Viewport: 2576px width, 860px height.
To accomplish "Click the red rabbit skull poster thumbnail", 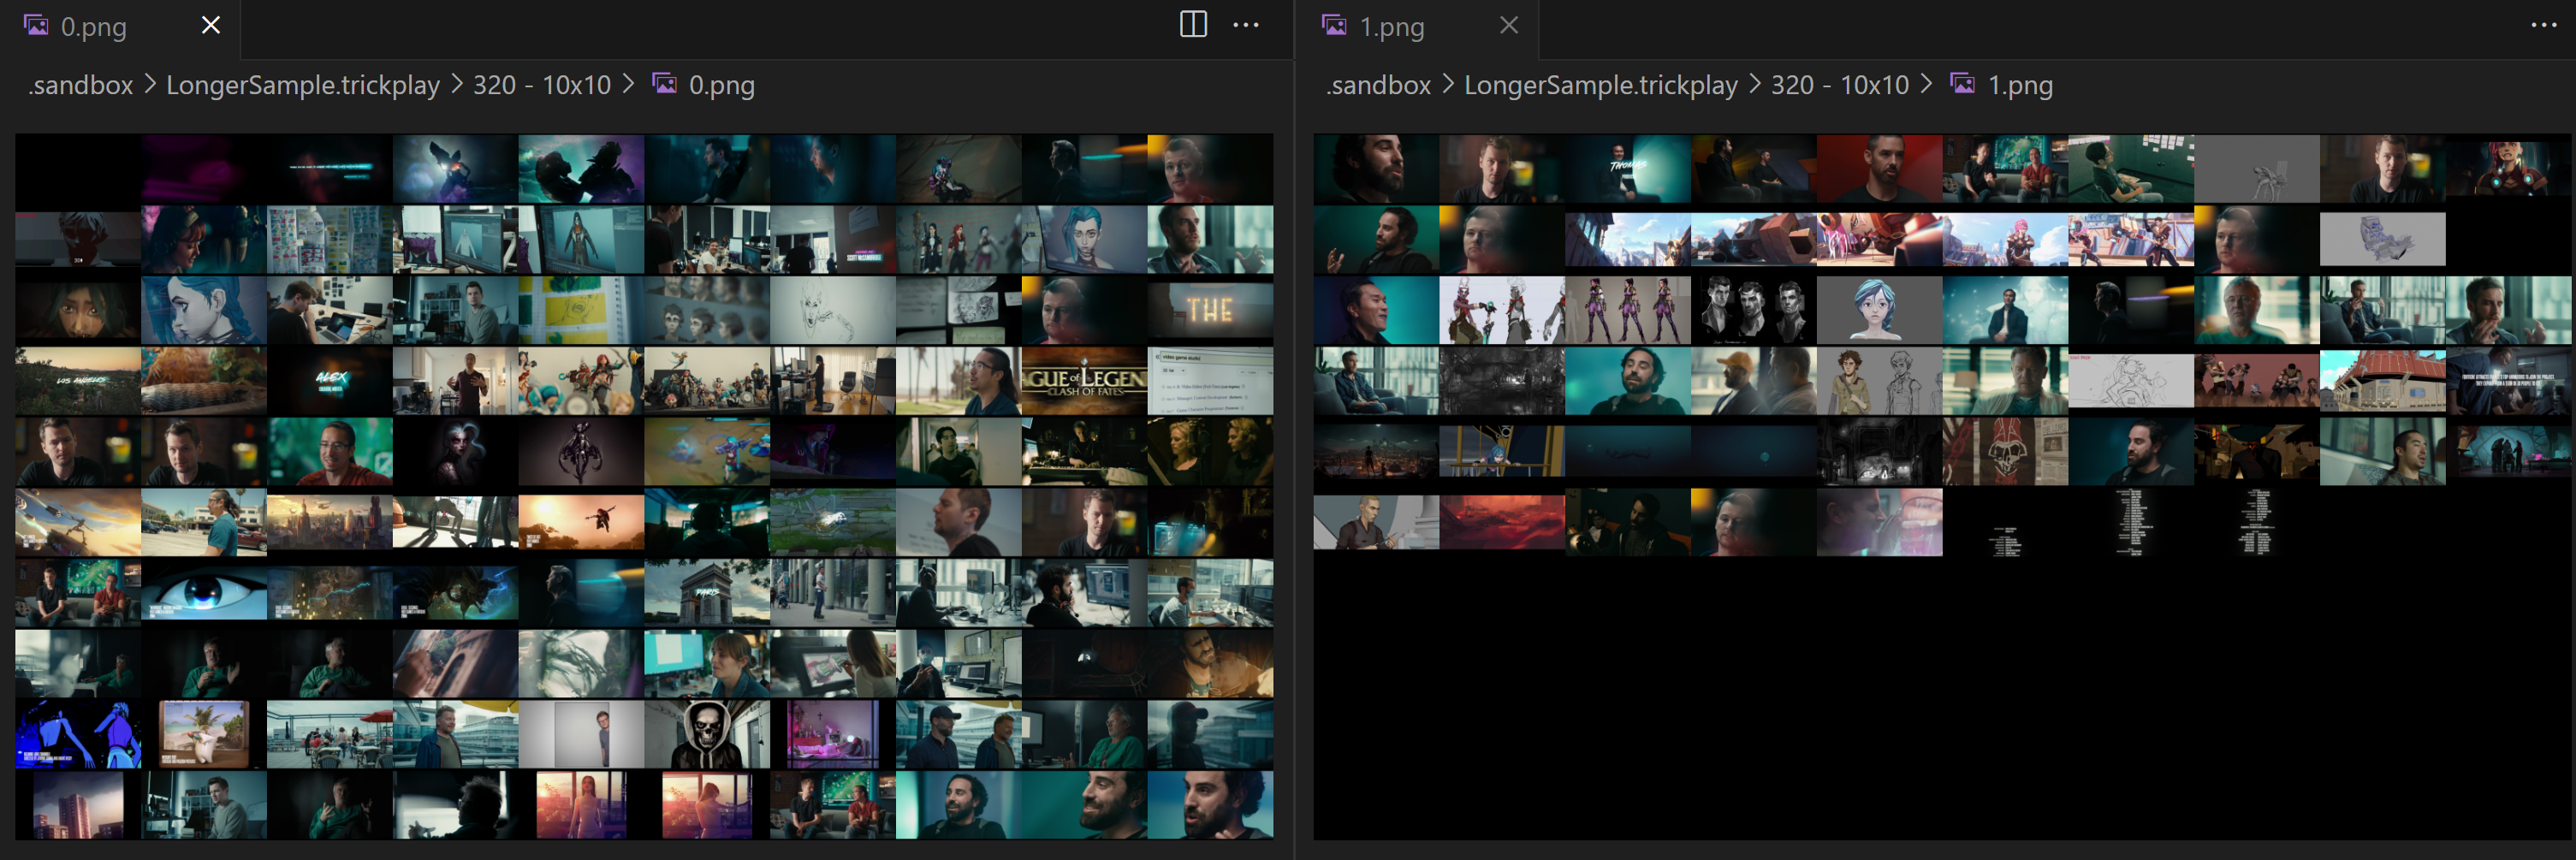I will (2005, 451).
